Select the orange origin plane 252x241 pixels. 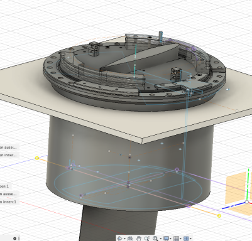236,188
